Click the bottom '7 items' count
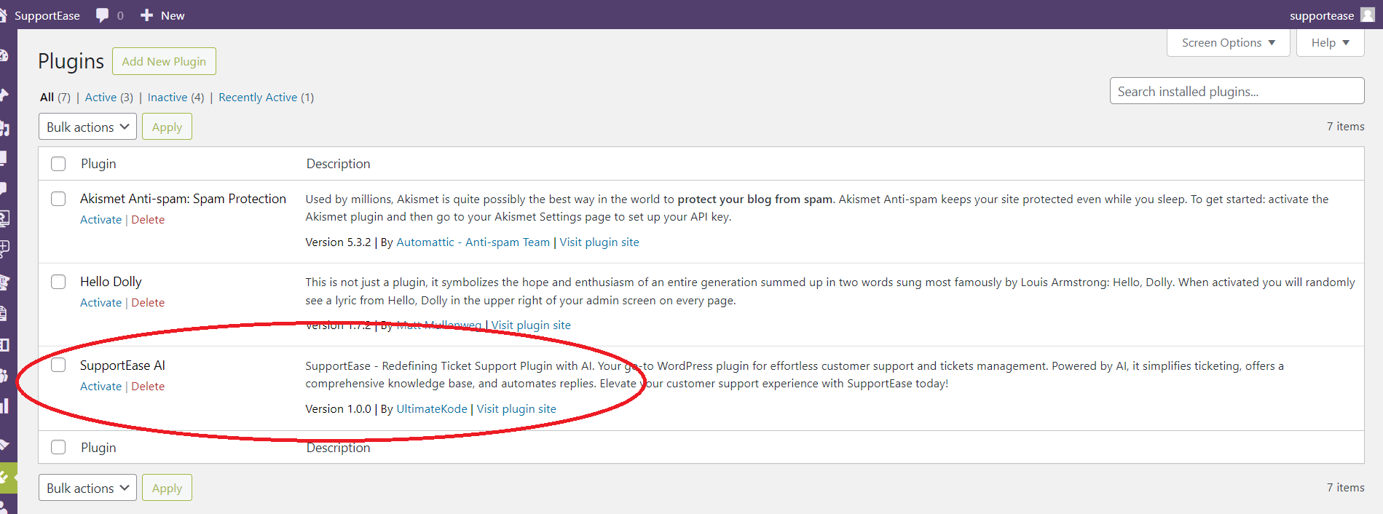The height and width of the screenshot is (514, 1383). click(x=1345, y=488)
